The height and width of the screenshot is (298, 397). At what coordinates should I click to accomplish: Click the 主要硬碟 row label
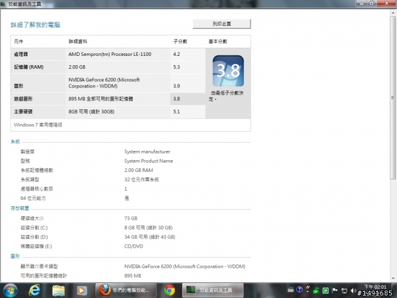(23, 112)
